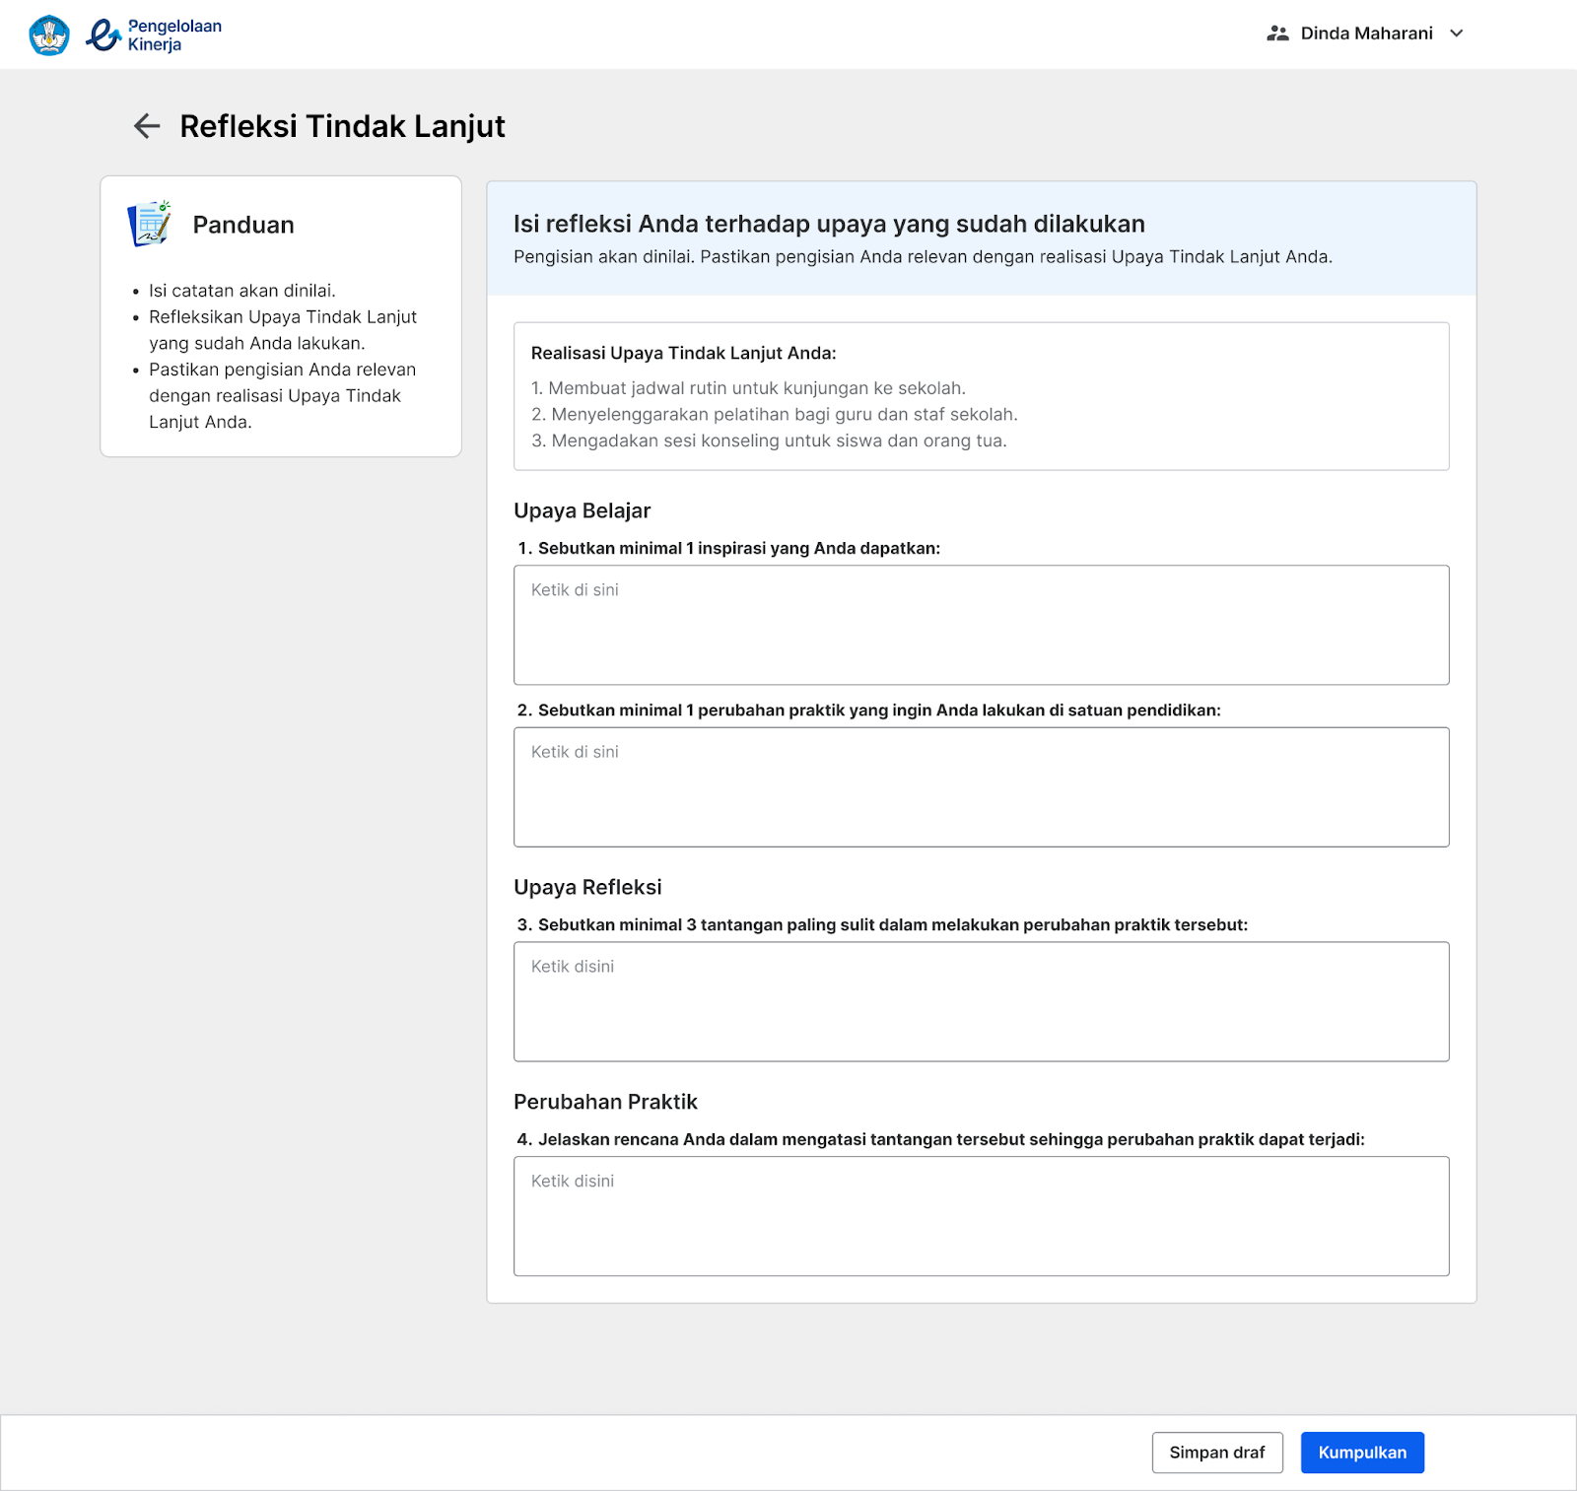Go back using the arrow icon
The image size is (1577, 1491).
(147, 126)
